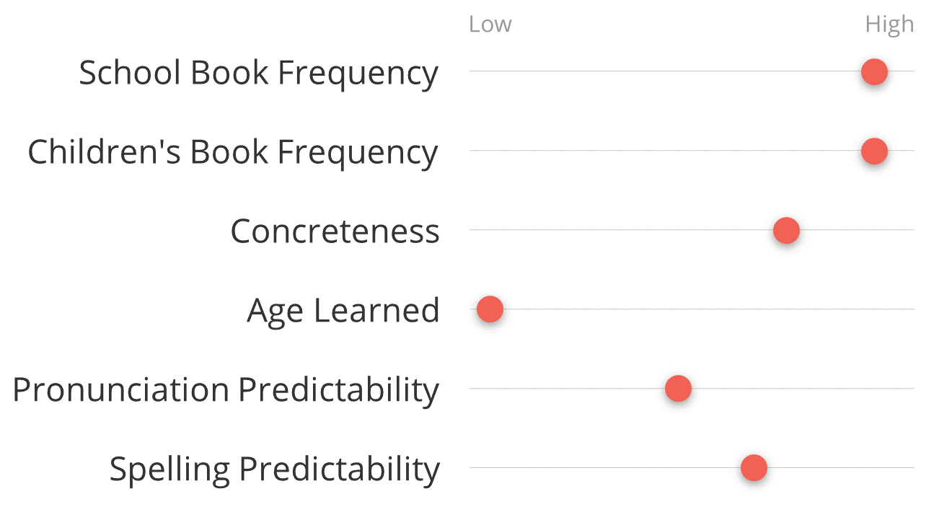
Task: Select the "Concreteness" text label
Action: click(x=335, y=231)
